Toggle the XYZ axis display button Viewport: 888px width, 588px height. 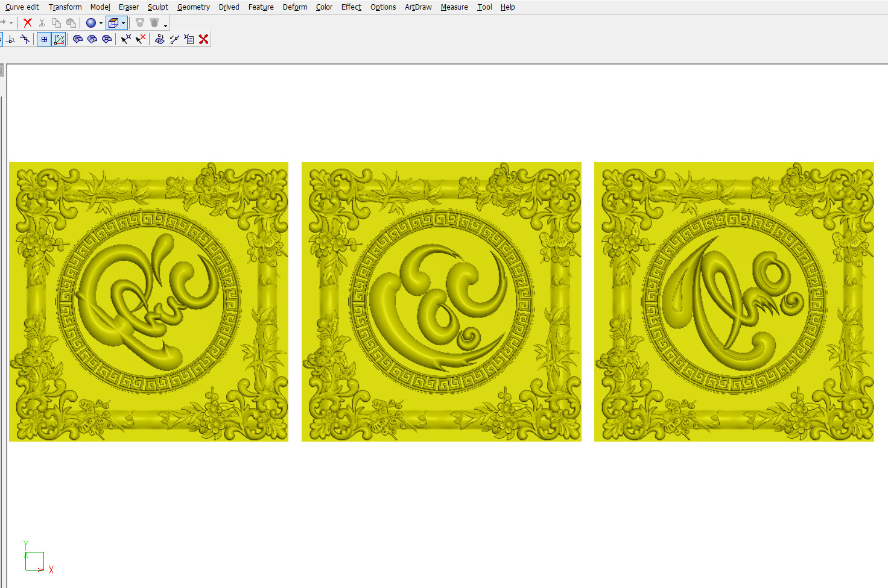[59, 39]
